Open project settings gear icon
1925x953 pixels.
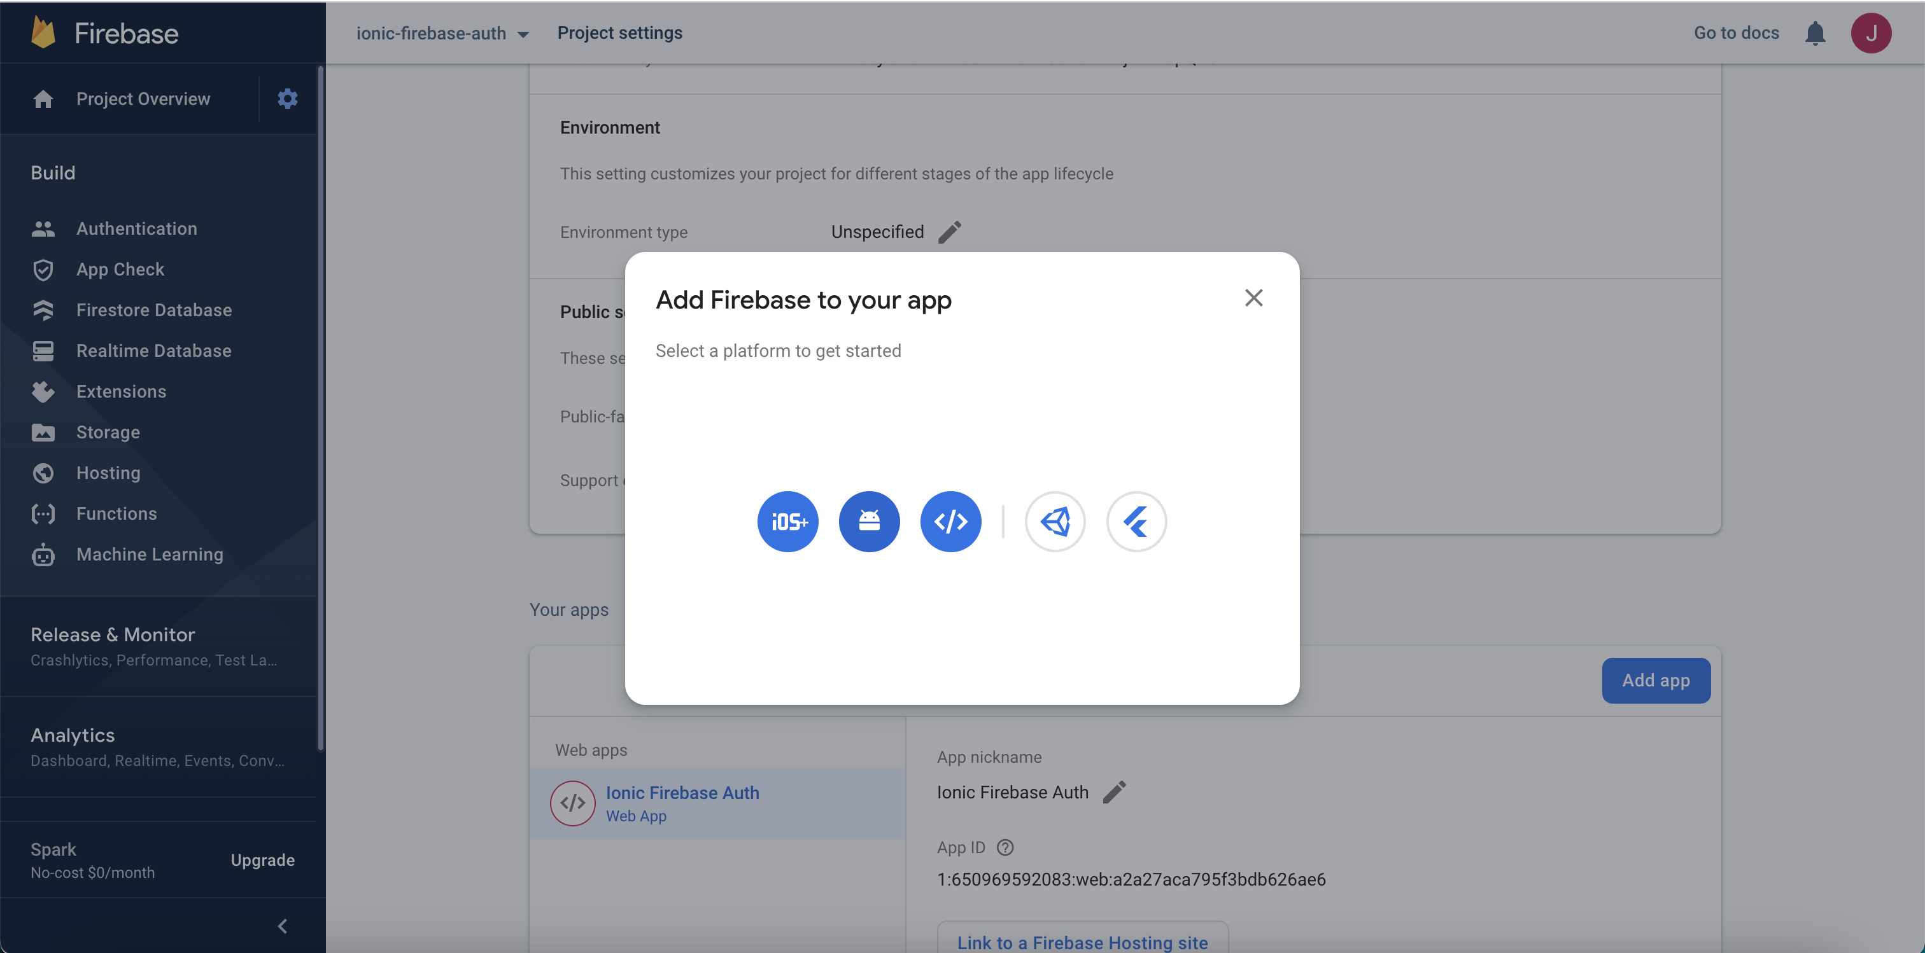tap(288, 99)
